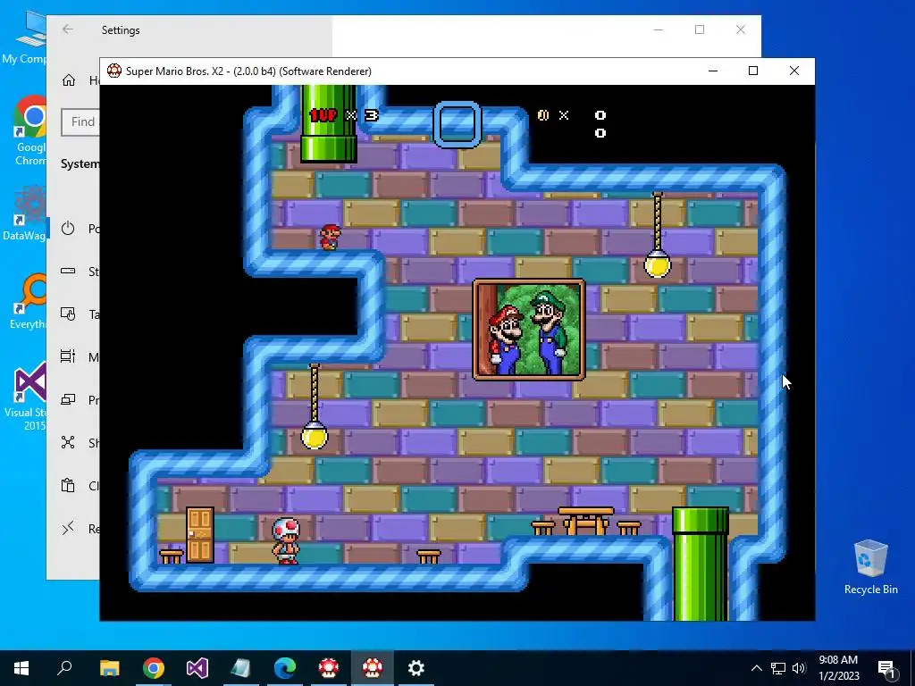Switch to the active Super Mario Bros. X2 taskbar button
The height and width of the screenshot is (686, 915).
coord(373,668)
